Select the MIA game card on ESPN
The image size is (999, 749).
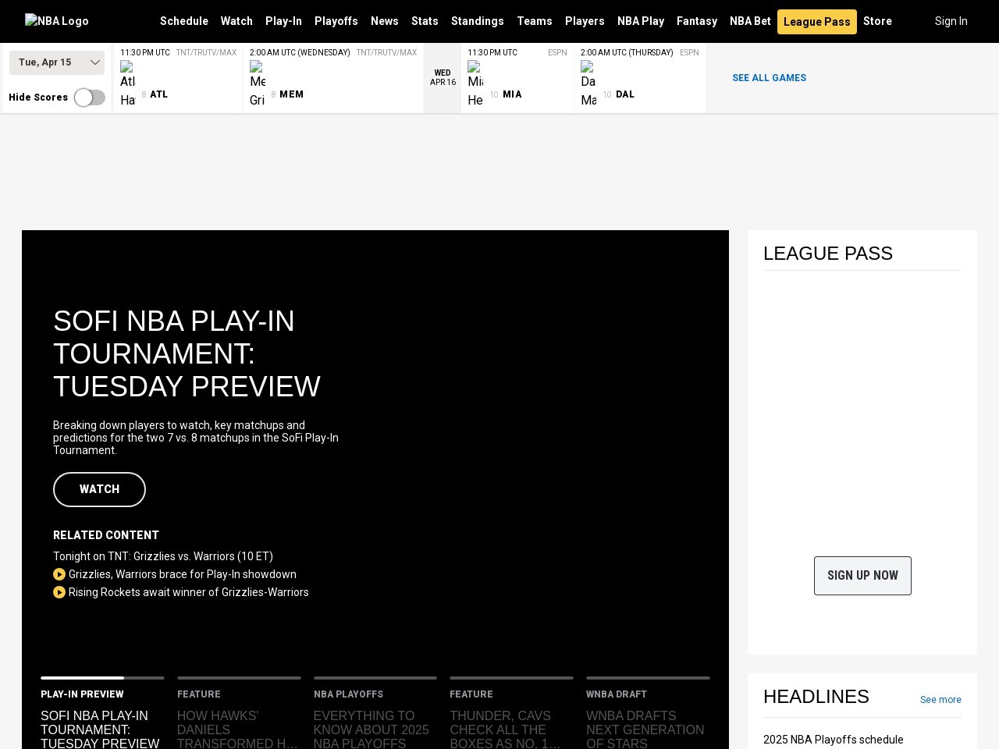[517, 78]
